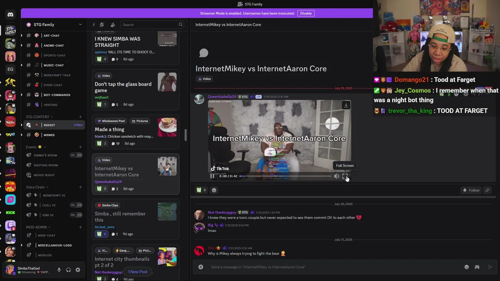Image resolution: width=500 pixels, height=281 pixels.
Task: Open MISCELLANOUS-LOGS channel
Action: click(x=54, y=245)
